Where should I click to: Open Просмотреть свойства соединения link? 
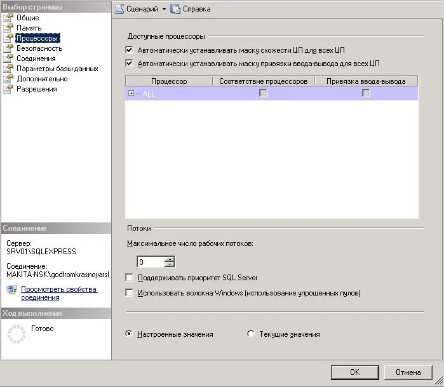click(59, 293)
